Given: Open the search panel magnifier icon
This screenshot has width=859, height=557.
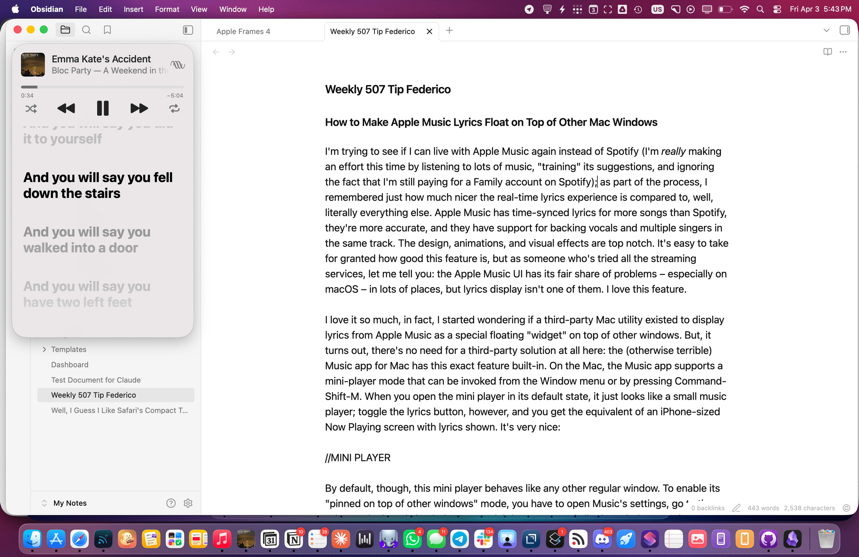Looking at the screenshot, I should [x=86, y=30].
